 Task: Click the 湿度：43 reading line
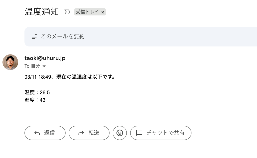(35, 100)
